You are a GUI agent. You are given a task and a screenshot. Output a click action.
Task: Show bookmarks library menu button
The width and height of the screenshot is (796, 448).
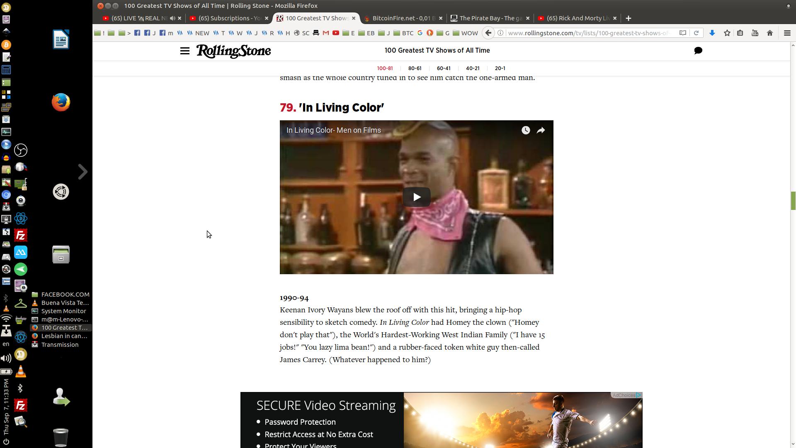tap(740, 33)
